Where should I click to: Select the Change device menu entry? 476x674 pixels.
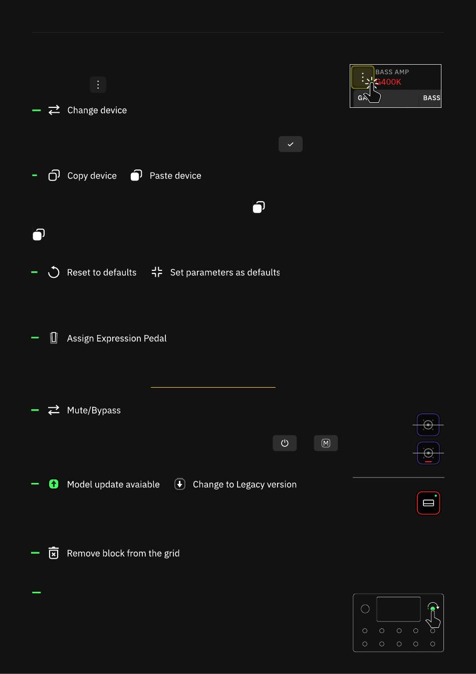tap(97, 110)
